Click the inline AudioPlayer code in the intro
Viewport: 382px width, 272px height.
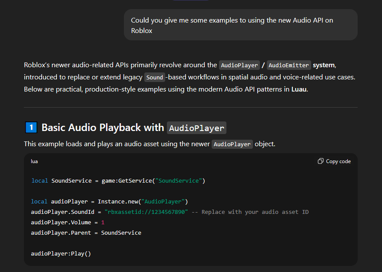click(239, 65)
